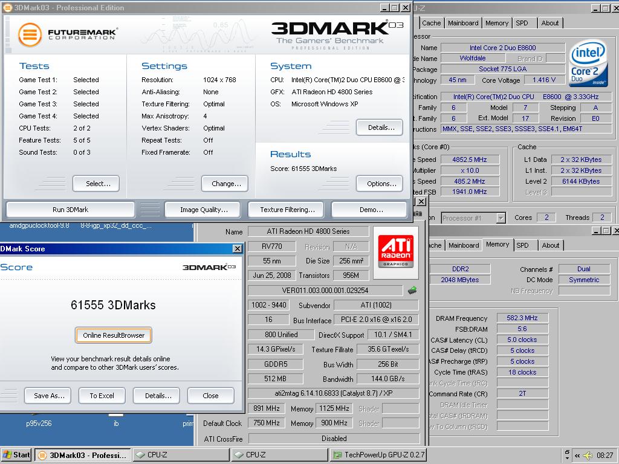Click Change settings button

(x=225, y=184)
